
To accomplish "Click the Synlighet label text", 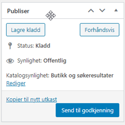I will [x=29, y=61].
